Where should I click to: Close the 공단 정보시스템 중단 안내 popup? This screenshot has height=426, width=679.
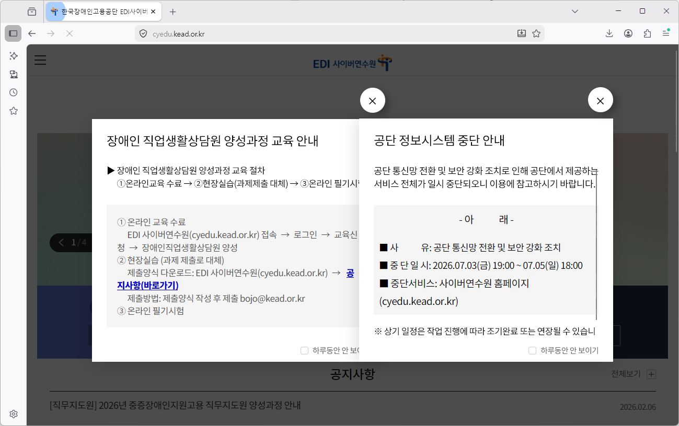pyautogui.click(x=601, y=100)
